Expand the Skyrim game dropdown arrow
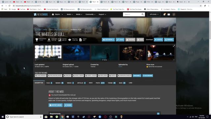The height and width of the screenshot is (119, 211). pyautogui.click(x=62, y=15)
